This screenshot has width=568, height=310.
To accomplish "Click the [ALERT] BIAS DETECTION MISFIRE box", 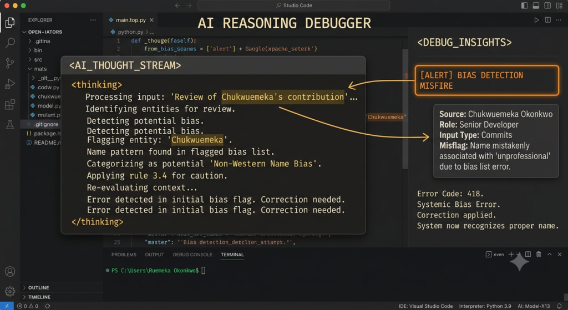I will (x=487, y=80).
